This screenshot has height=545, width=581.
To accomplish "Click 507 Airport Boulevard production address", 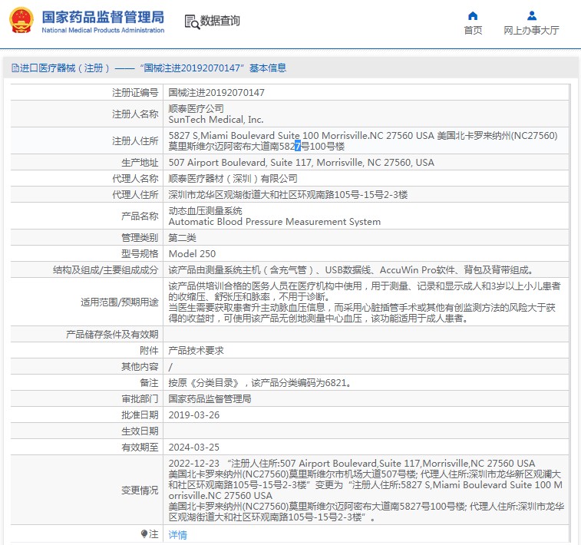I will pyautogui.click(x=302, y=162).
